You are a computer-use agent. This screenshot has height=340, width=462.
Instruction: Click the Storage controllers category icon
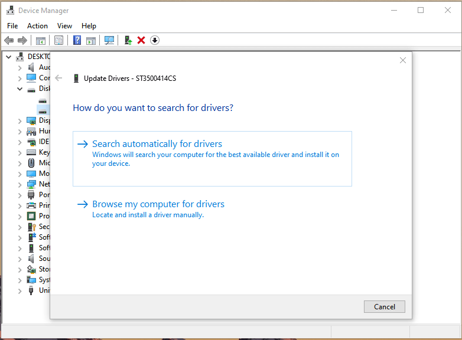click(x=31, y=269)
